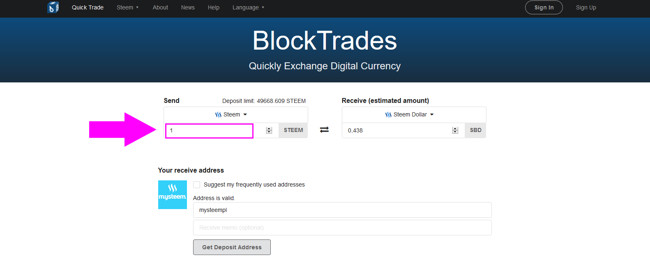This screenshot has height=271, width=650.
Task: Click the Address is valid message
Action: click(x=214, y=198)
